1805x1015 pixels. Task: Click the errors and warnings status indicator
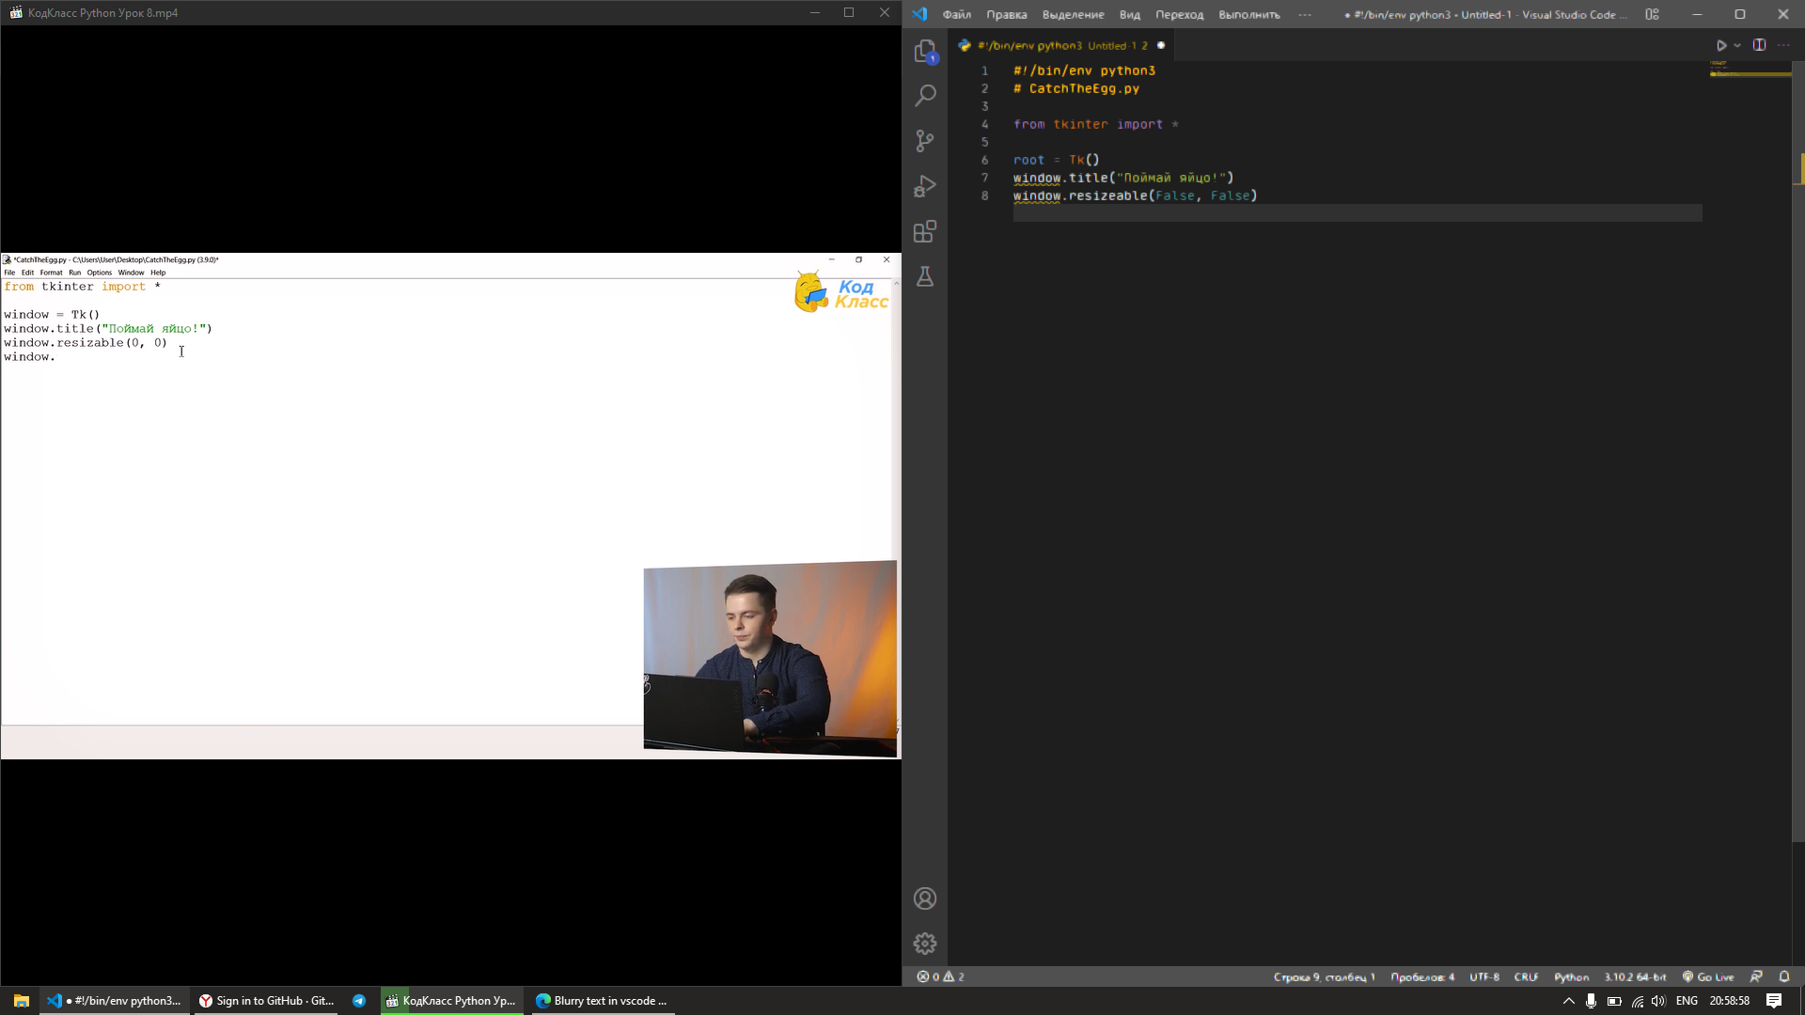pyautogui.click(x=940, y=976)
